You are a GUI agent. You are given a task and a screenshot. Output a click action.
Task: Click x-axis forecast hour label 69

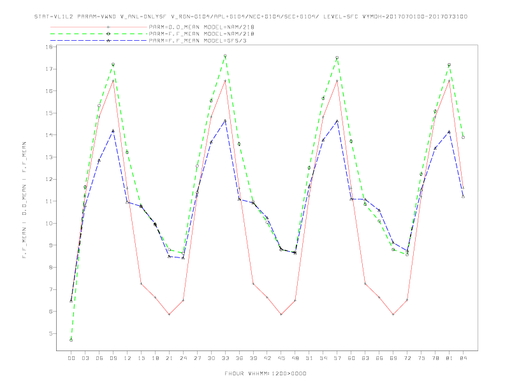pos(393,358)
